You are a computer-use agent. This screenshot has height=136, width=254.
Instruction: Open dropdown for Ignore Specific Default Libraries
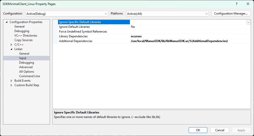(x=248, y=22)
